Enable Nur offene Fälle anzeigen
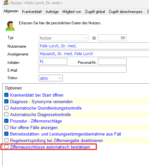 (x=7, y=127)
